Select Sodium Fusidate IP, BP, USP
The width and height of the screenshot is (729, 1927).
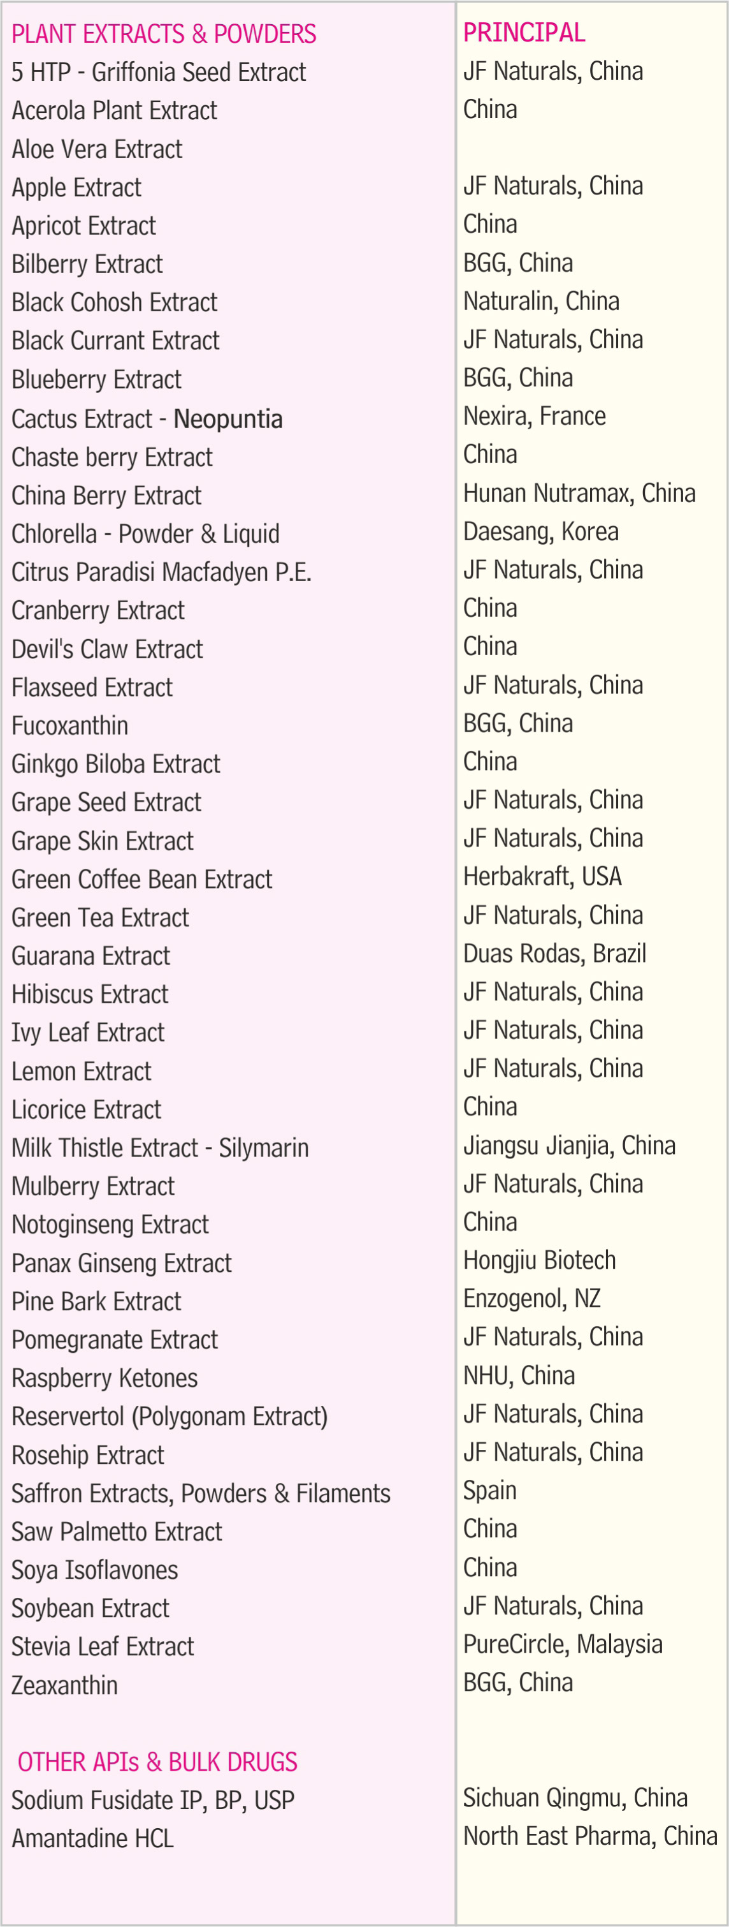coord(152,1801)
